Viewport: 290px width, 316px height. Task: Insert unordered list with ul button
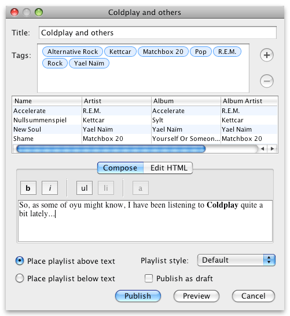[85, 188]
